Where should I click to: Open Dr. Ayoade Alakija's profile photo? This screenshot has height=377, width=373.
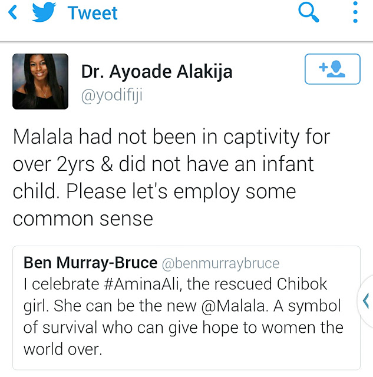pyautogui.click(x=41, y=81)
